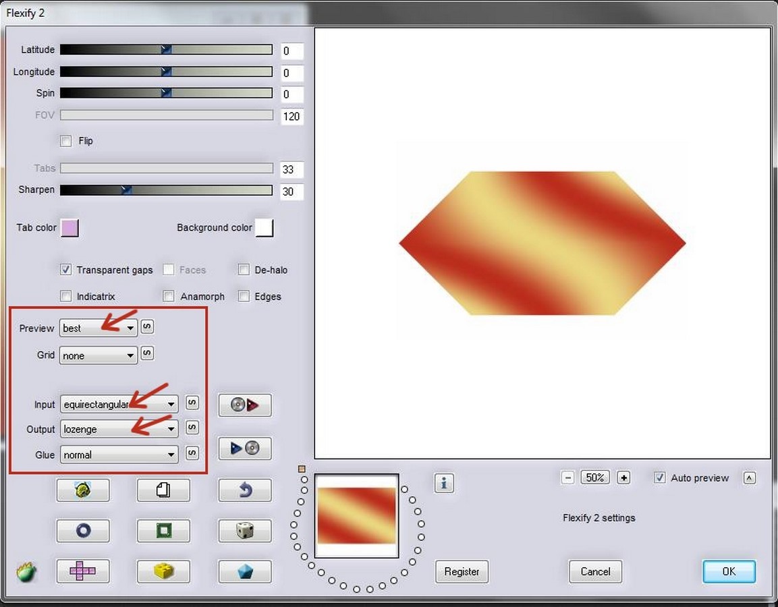The height and width of the screenshot is (607, 778).
Task: Open the Grid dropdown
Action: click(99, 355)
